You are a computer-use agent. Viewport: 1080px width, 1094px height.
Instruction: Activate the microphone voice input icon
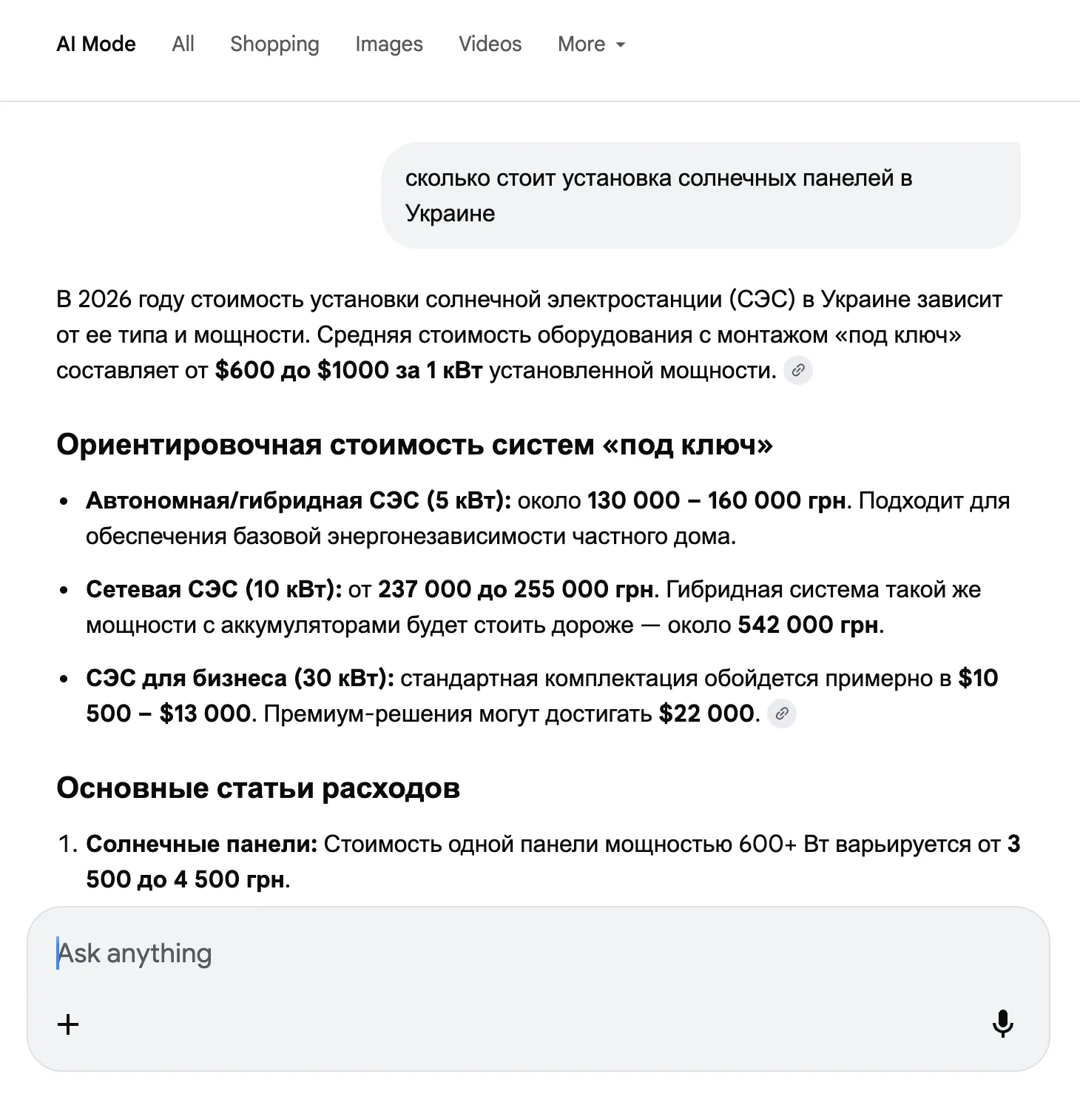(1003, 1024)
